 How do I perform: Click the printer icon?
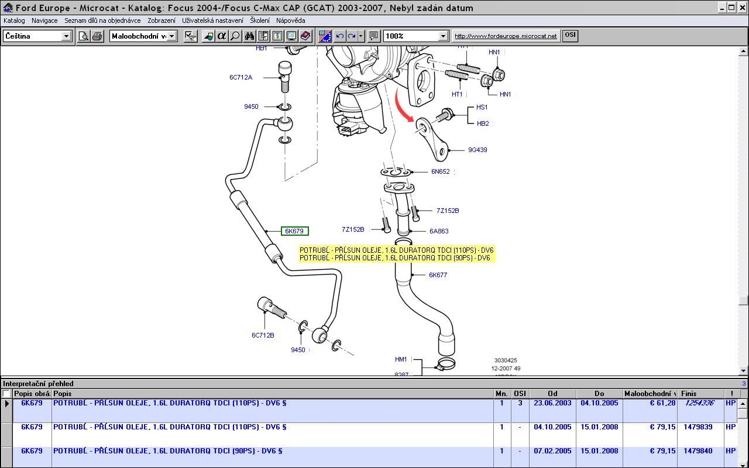pyautogui.click(x=97, y=36)
